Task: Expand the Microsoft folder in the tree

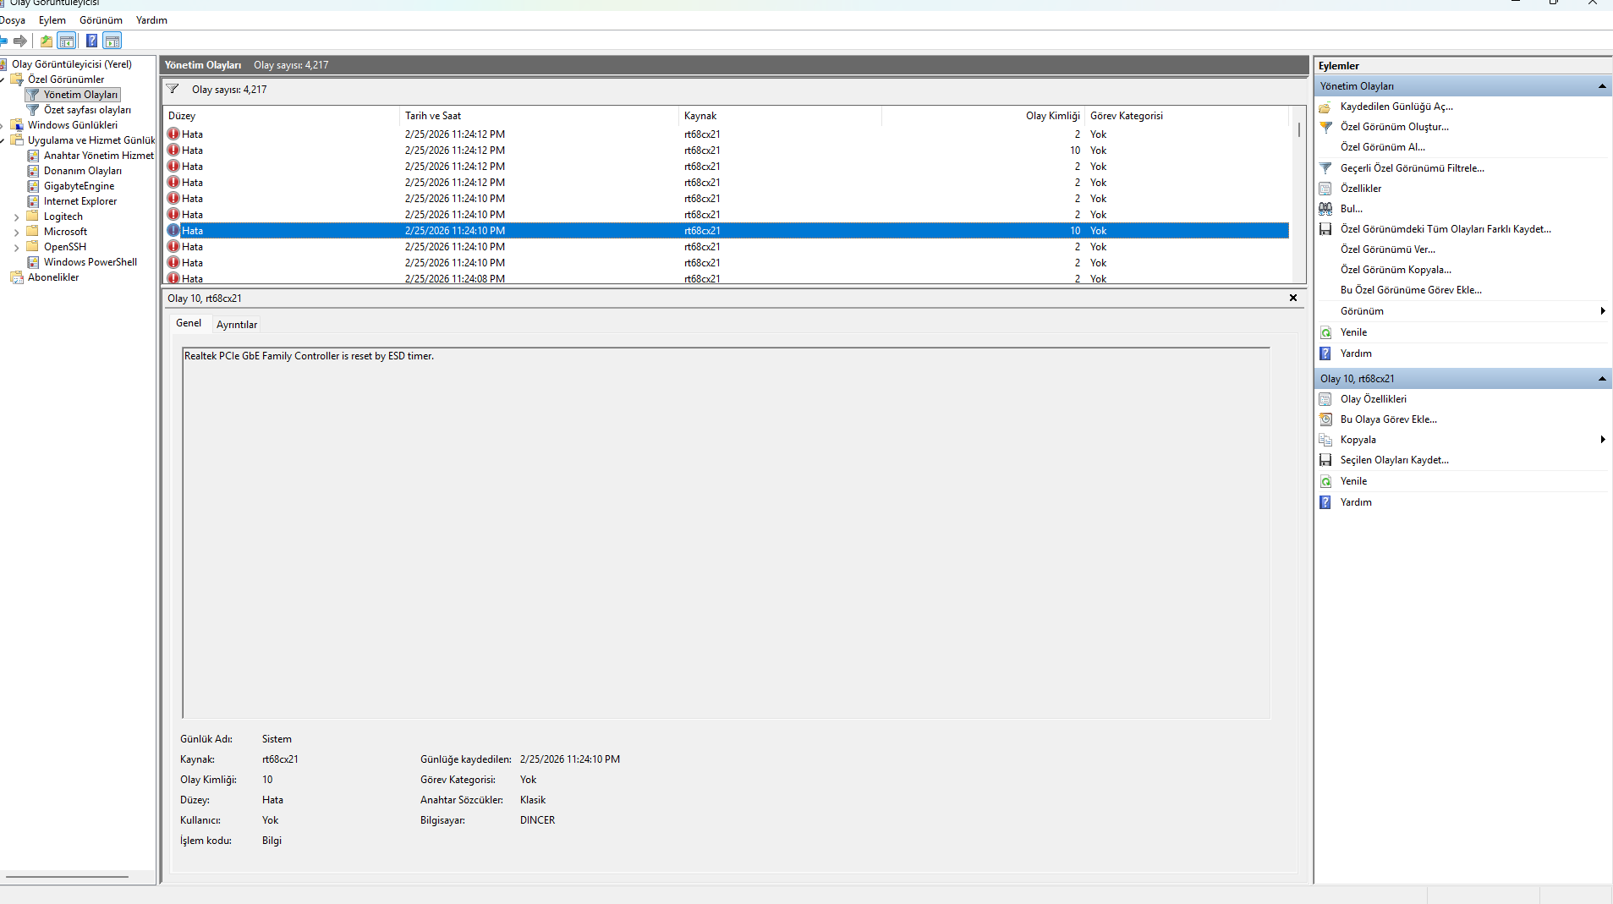Action: point(17,233)
